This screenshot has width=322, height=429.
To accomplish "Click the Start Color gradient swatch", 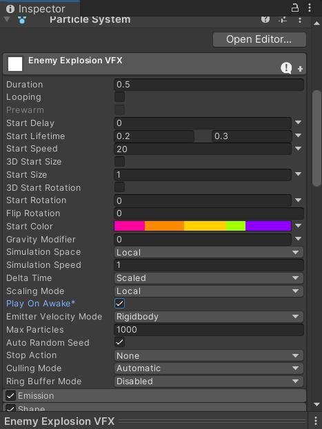I will [x=203, y=226].
